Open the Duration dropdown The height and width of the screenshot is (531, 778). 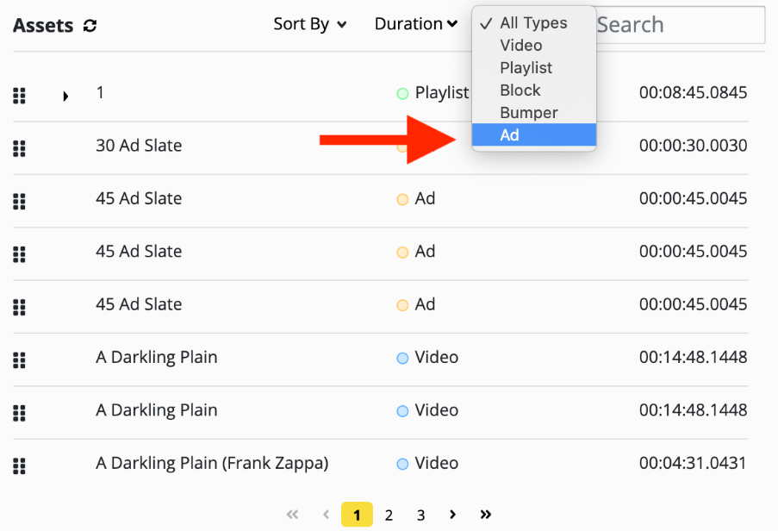(416, 24)
